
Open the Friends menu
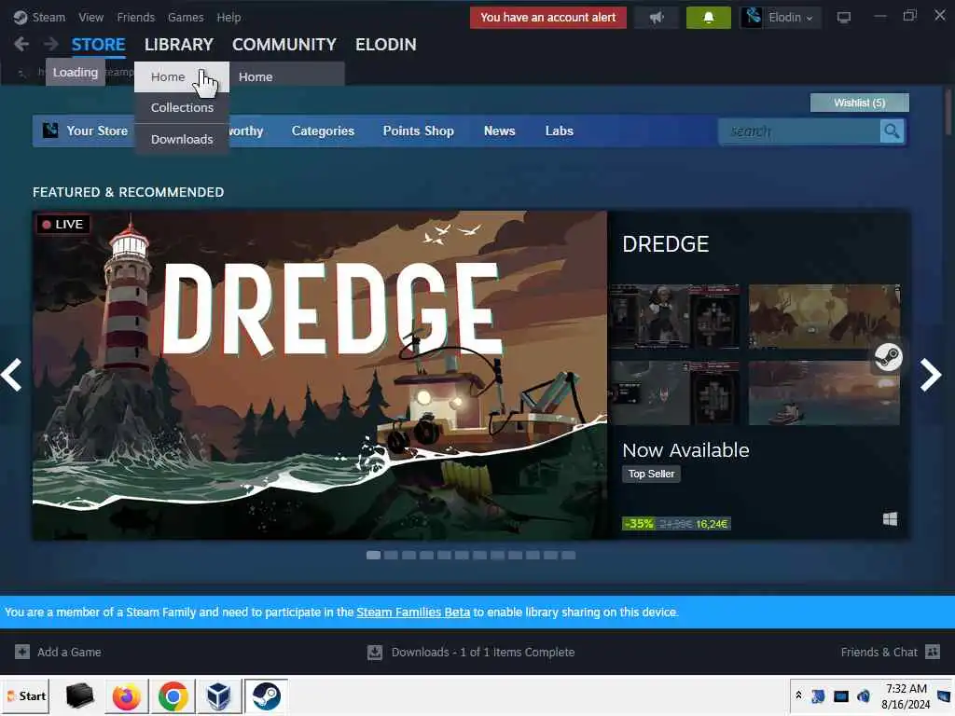pos(136,17)
